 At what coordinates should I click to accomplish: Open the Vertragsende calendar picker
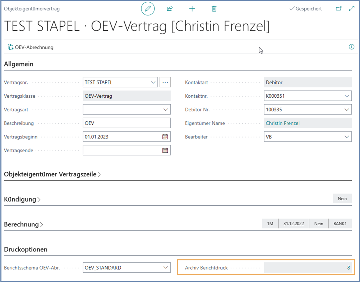165,150
